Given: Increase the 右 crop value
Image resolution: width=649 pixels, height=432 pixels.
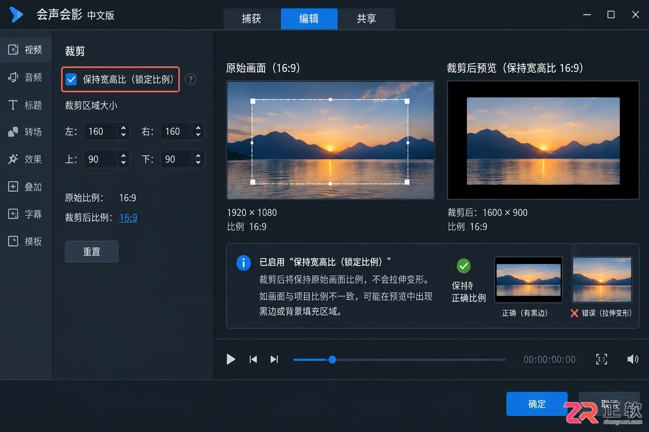Looking at the screenshot, I should (198, 128).
